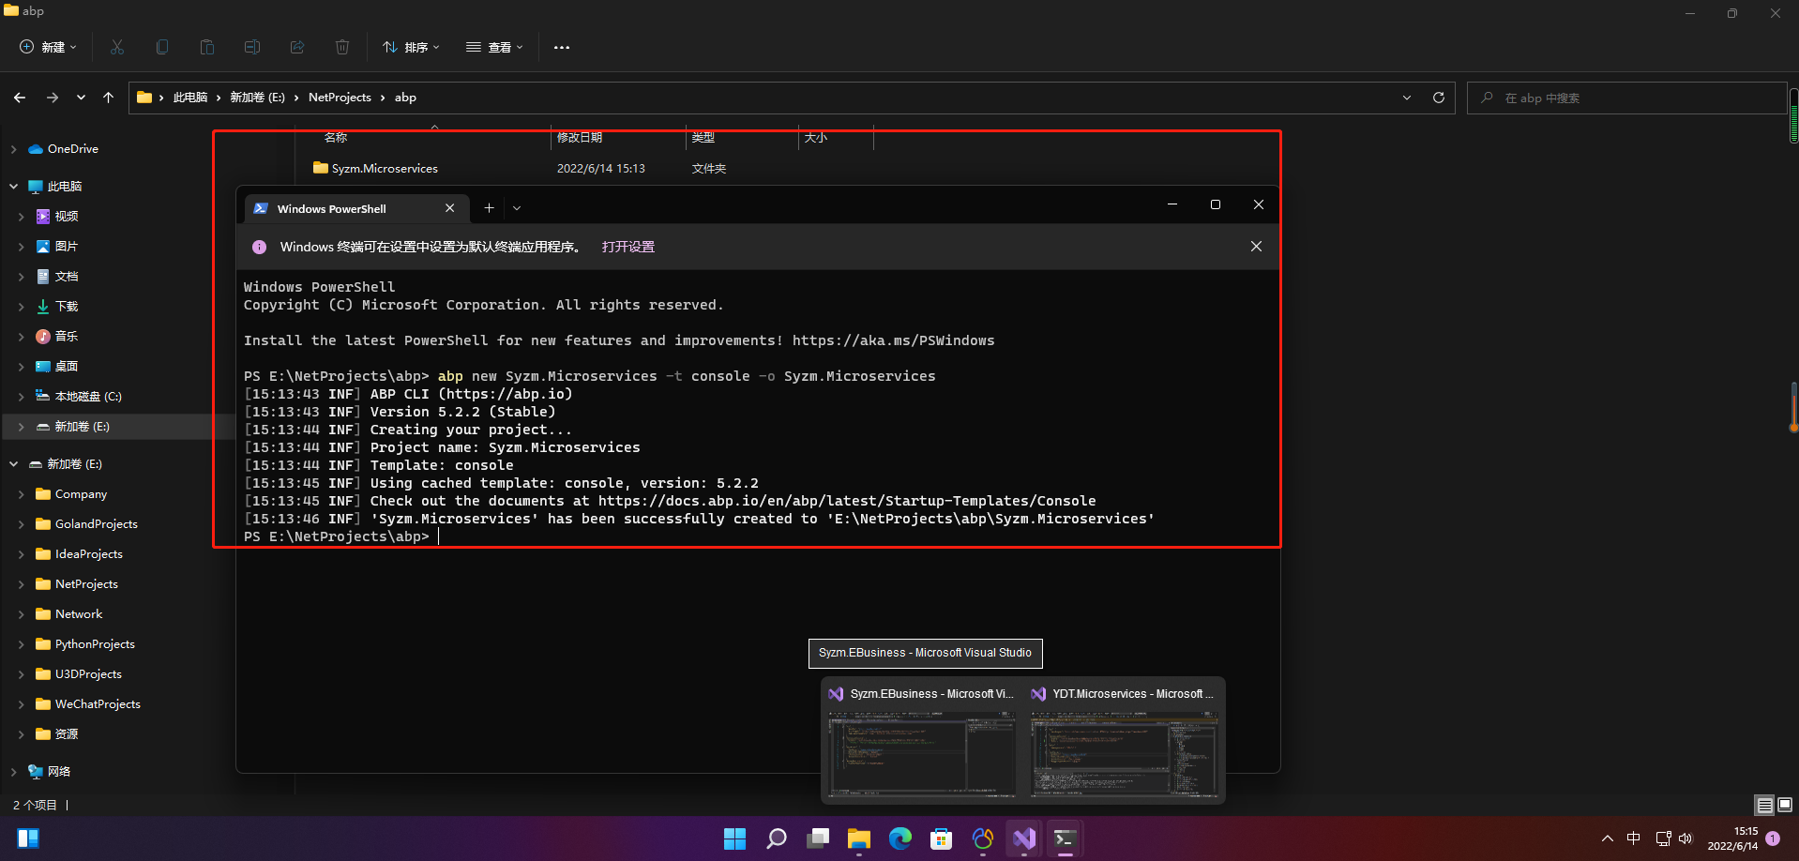The width and height of the screenshot is (1799, 861).
Task: Open U3DProjects folder in tree
Action: click(x=88, y=674)
